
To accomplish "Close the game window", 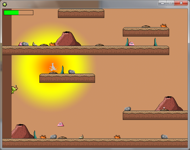I will pos(181,3).
